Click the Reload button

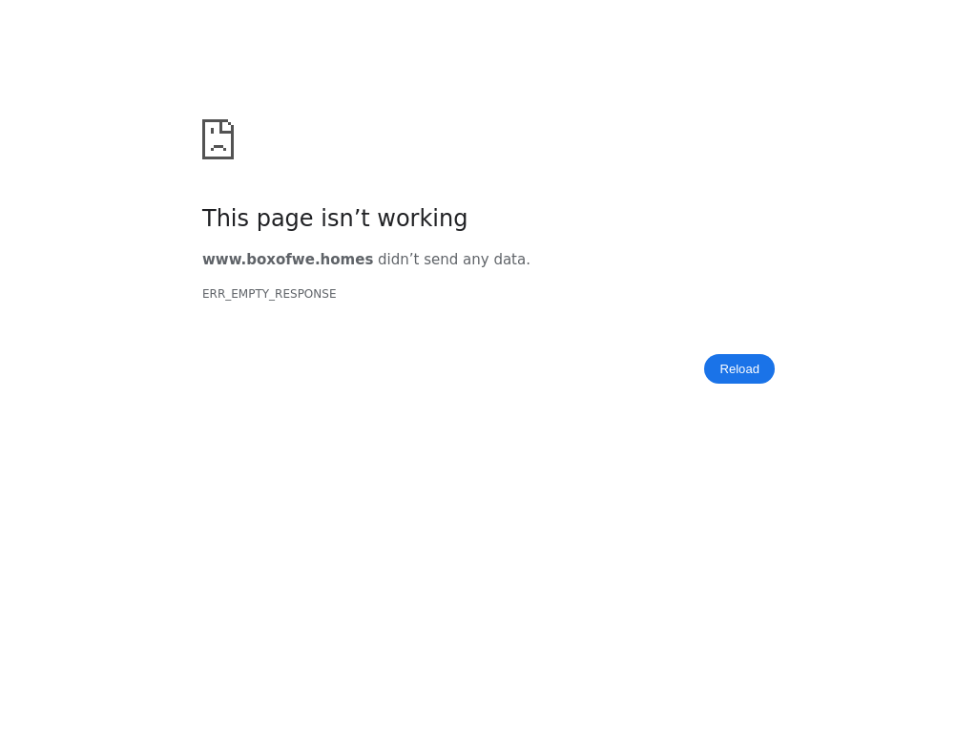click(739, 369)
